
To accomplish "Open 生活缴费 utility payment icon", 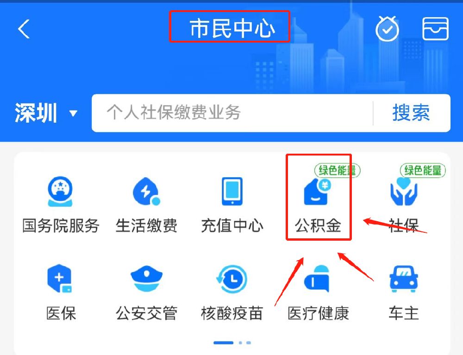I will 146,192.
